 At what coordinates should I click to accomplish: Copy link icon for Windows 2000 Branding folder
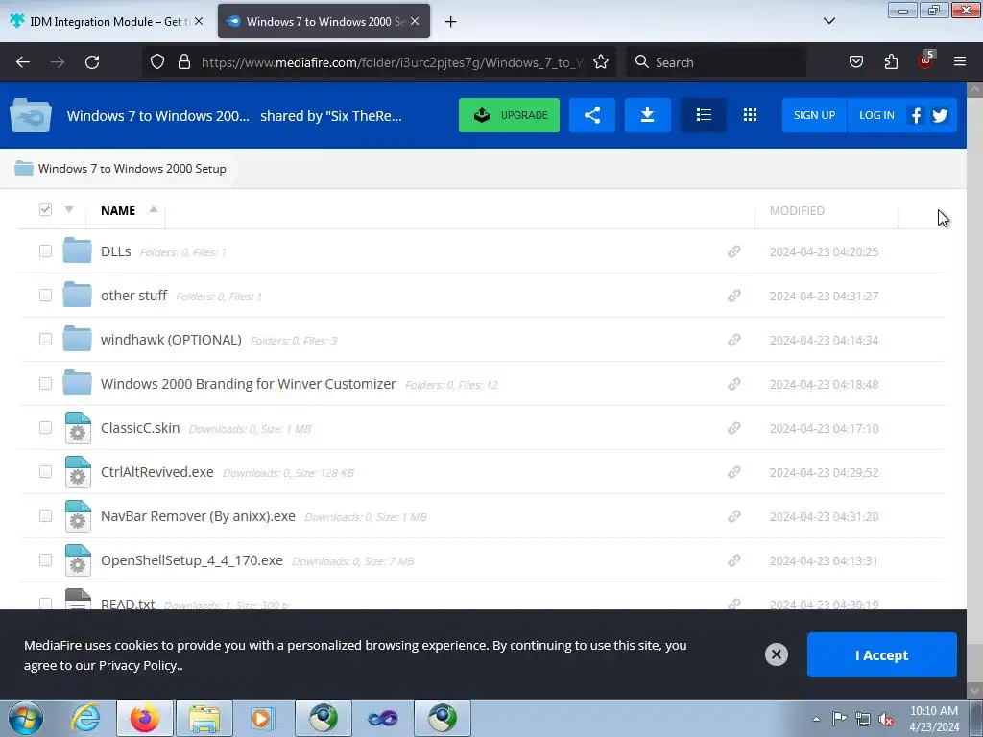tap(734, 384)
